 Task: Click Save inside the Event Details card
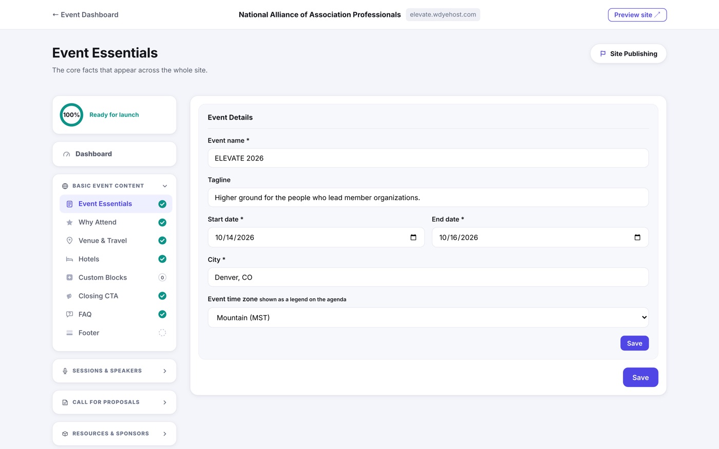coord(634,343)
